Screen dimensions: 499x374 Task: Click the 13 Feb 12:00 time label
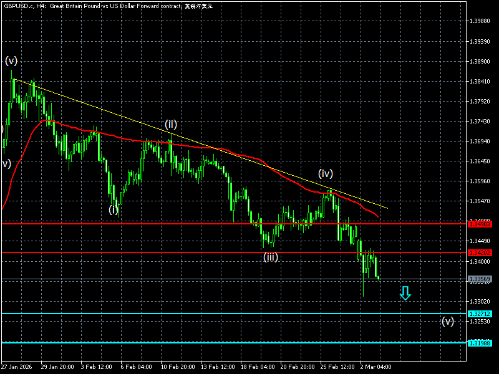218,367
